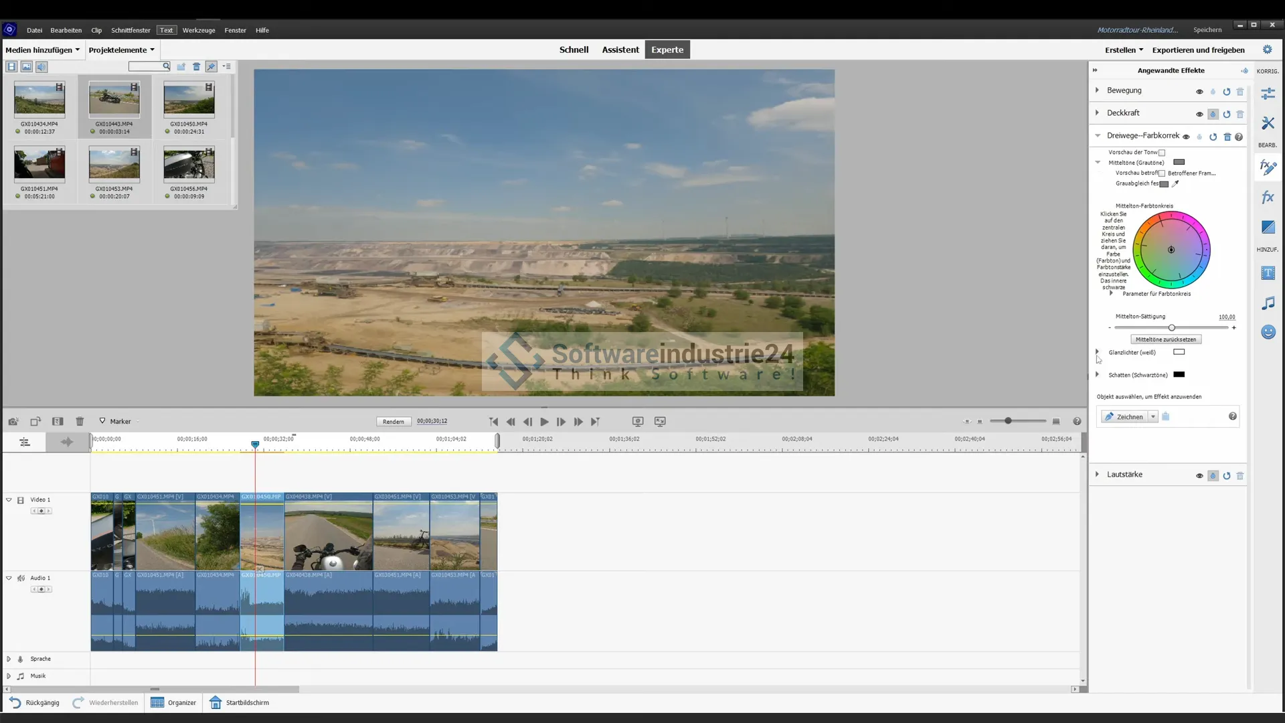Open the Music notes panel icon
This screenshot has height=723, width=1285.
pyautogui.click(x=1268, y=303)
